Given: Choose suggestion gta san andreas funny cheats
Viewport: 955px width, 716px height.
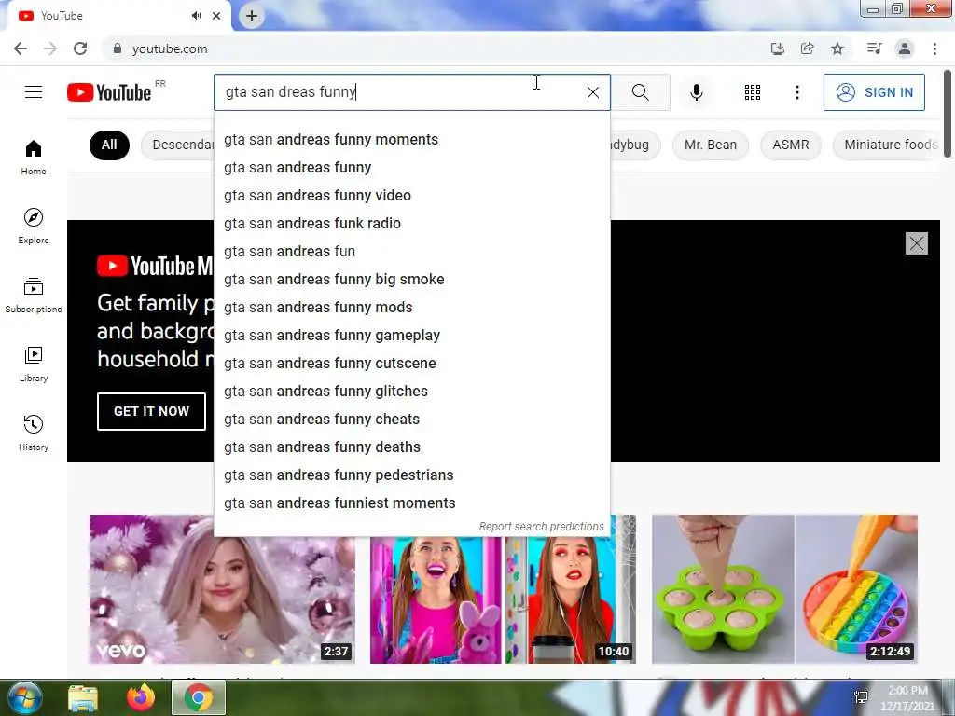Looking at the screenshot, I should pos(411,420).
